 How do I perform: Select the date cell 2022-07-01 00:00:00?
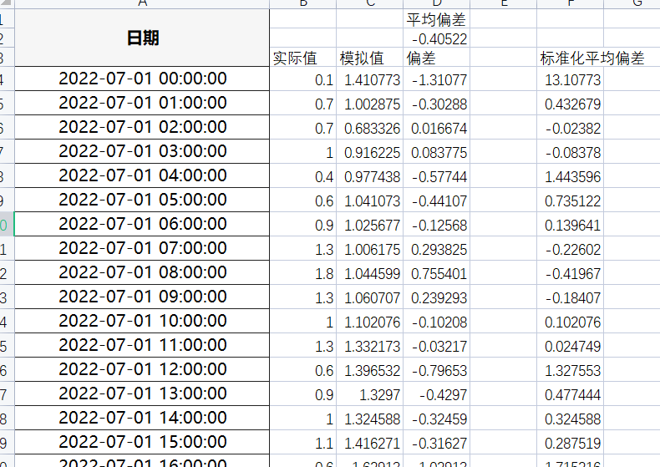point(142,79)
